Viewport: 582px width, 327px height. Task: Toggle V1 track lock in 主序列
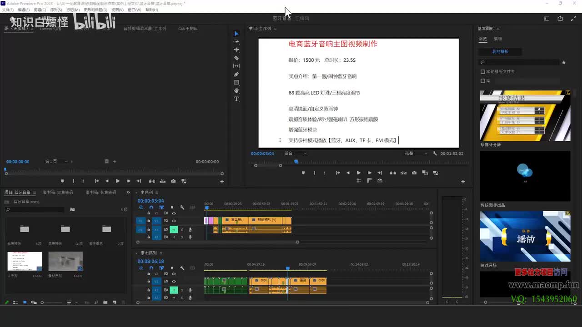(x=148, y=221)
